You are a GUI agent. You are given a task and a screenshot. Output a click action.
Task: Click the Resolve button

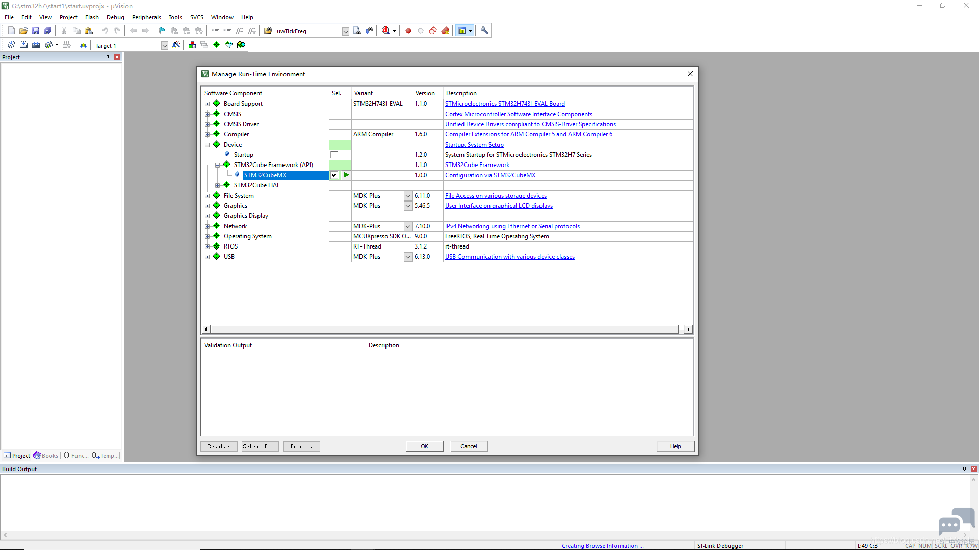pos(218,446)
